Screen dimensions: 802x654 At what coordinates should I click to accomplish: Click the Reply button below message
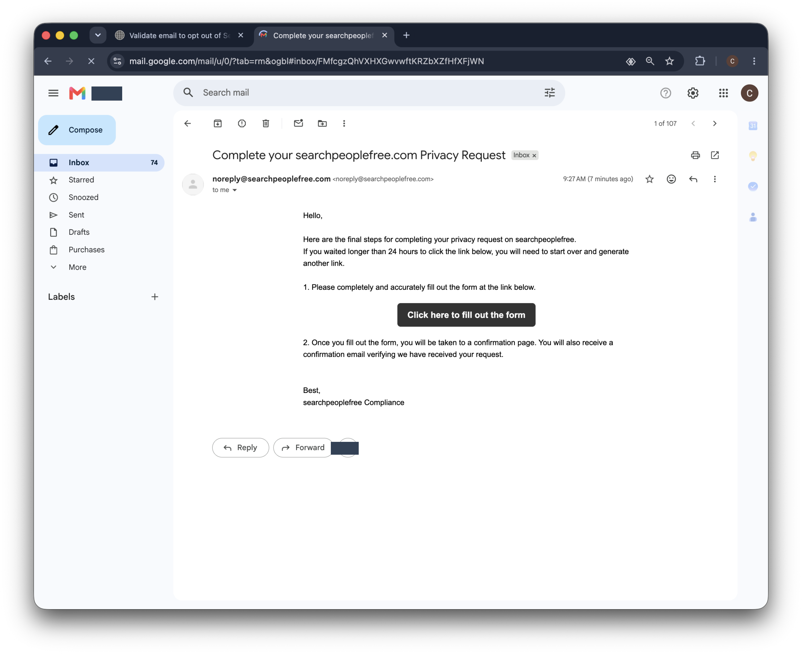click(x=240, y=447)
